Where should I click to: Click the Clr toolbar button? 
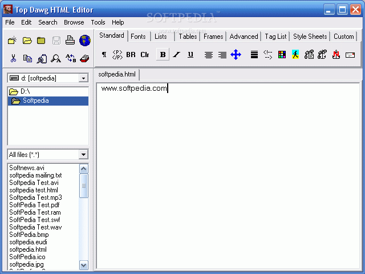tap(144, 55)
